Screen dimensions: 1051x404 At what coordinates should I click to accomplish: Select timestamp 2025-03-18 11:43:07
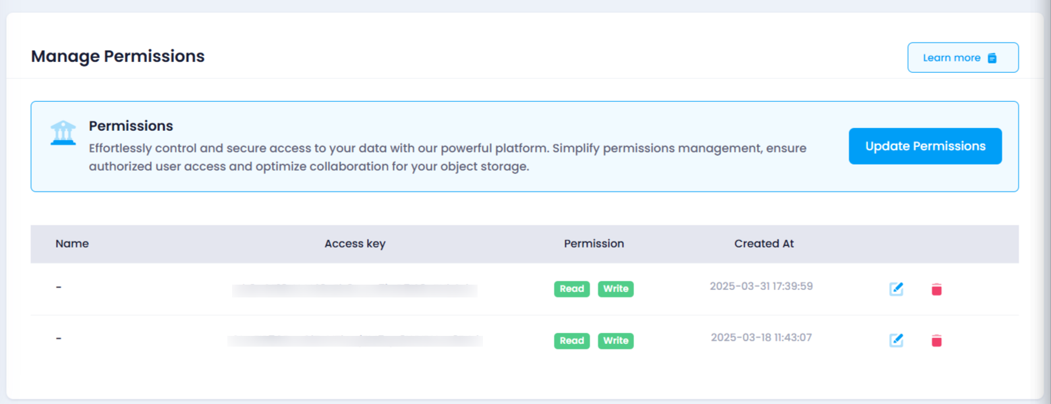point(761,337)
